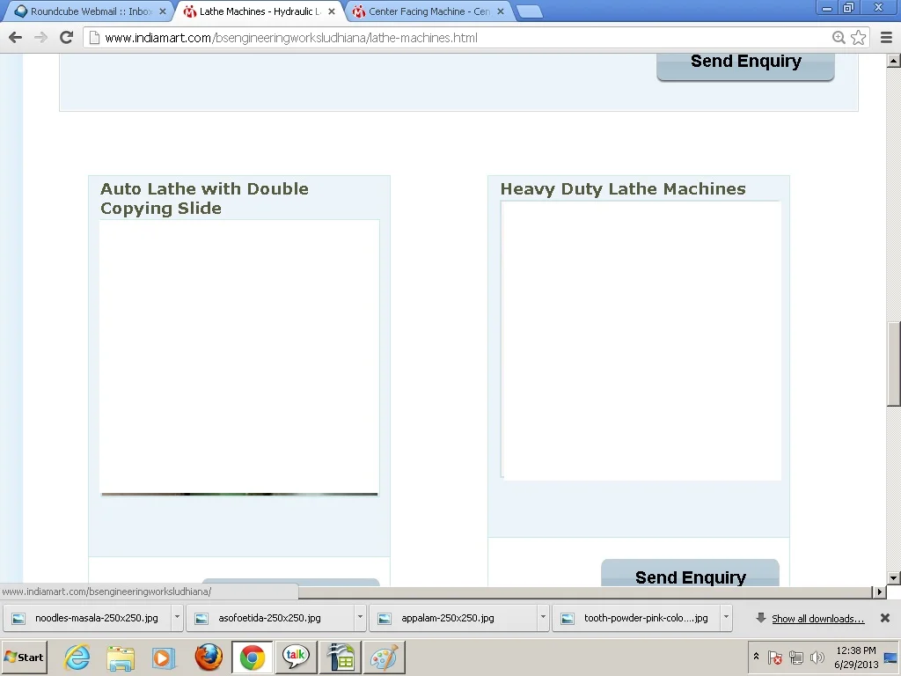The height and width of the screenshot is (676, 901).
Task: Click the back navigation arrow
Action: [15, 37]
